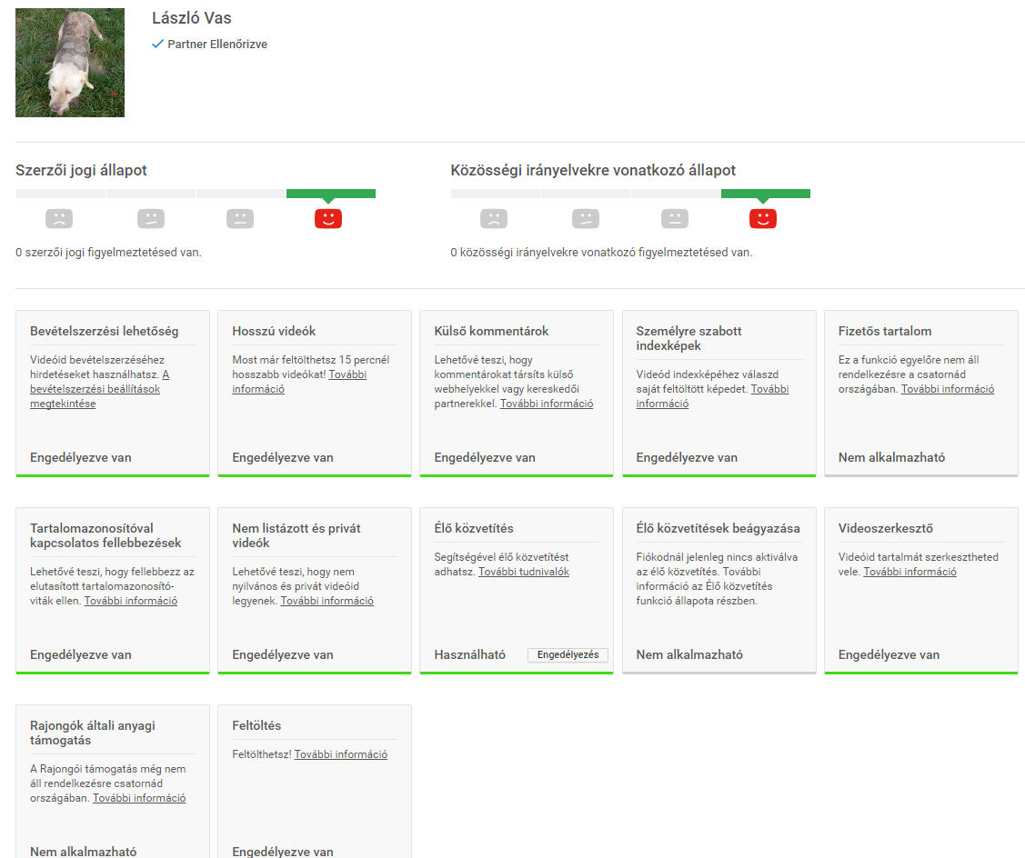This screenshot has height=858, width=1025.
Task: Open További információ link in Hosszú videók card
Action: pos(299,382)
